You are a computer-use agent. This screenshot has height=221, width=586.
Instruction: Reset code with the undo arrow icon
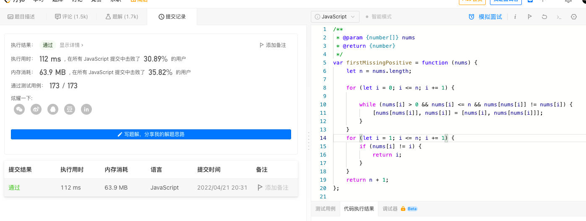544,17
